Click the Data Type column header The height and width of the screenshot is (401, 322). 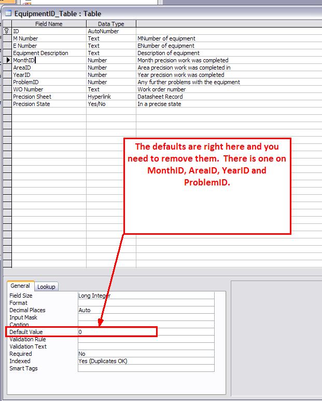pos(111,24)
